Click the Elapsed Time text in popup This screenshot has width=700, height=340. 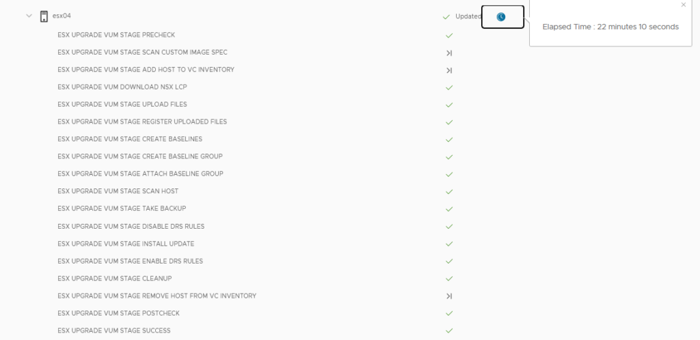(610, 27)
